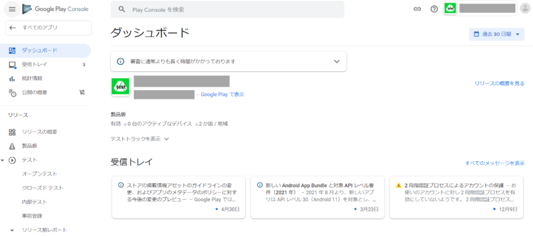The height and width of the screenshot is (236, 533).
Task: Open the 過去 30 日間 date range dropdown
Action: (497, 34)
